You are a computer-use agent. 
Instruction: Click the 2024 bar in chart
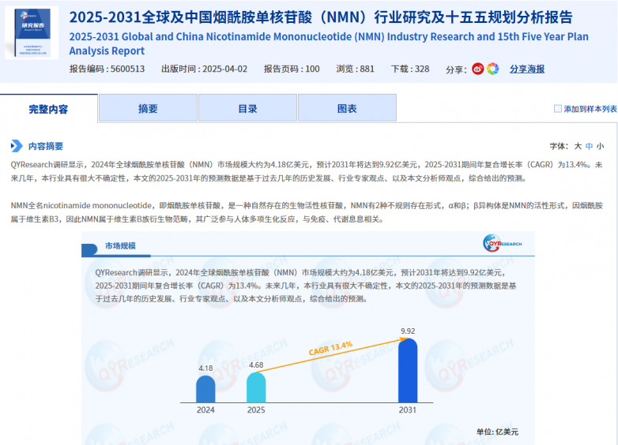pos(205,388)
